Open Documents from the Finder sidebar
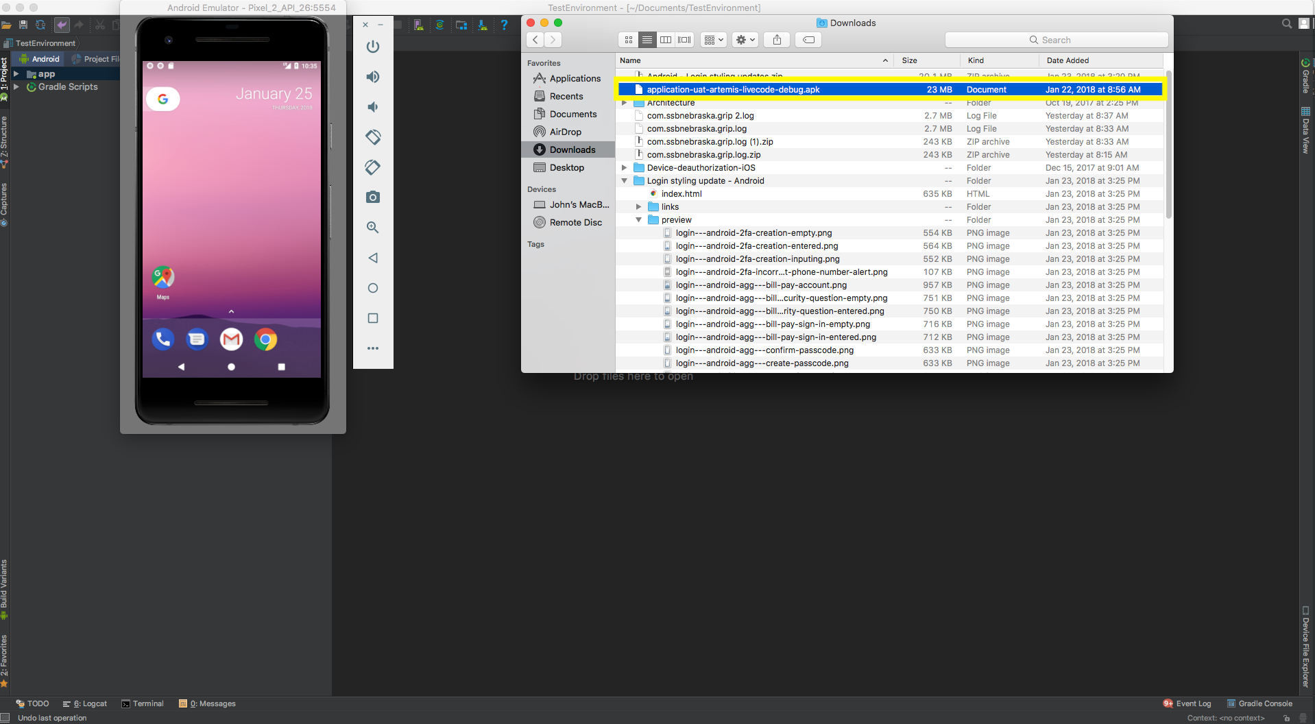1315x724 pixels. pos(572,114)
